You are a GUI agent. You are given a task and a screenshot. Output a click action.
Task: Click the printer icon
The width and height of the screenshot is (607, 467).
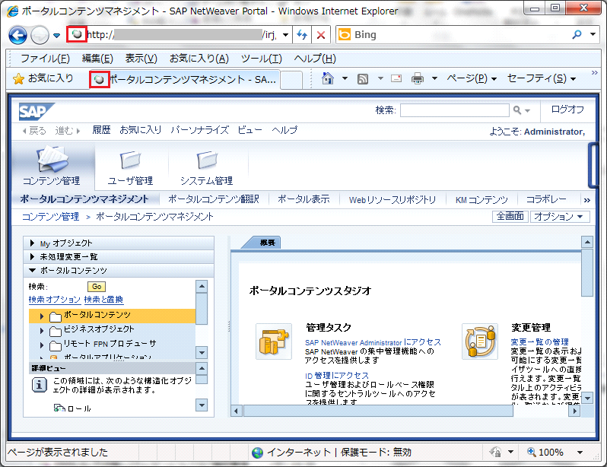pyautogui.click(x=418, y=78)
